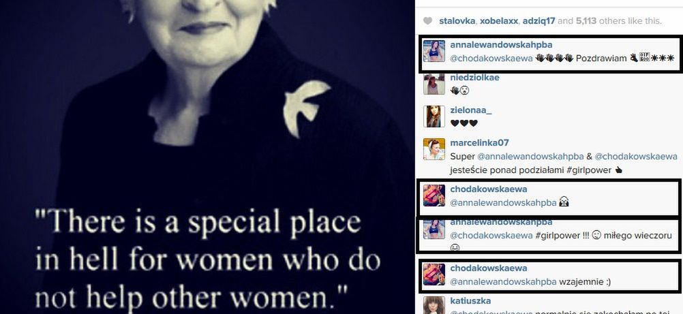Open stalovka's profile from likes list
This screenshot has width=683, height=314.
[457, 21]
